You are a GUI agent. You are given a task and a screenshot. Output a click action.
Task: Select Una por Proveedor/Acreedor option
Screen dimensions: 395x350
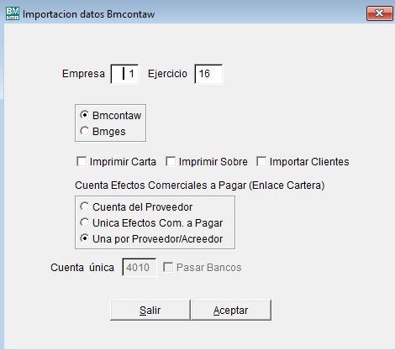point(84,238)
